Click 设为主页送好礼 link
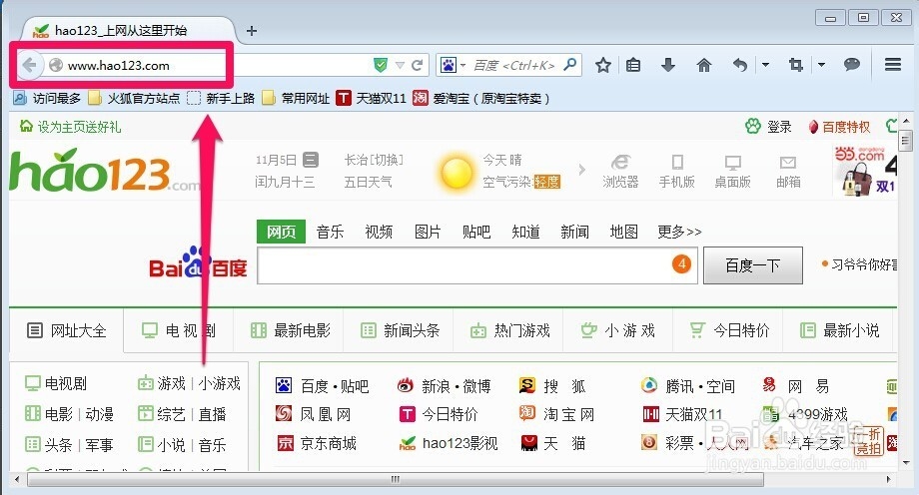This screenshot has height=495, width=919. (70, 127)
